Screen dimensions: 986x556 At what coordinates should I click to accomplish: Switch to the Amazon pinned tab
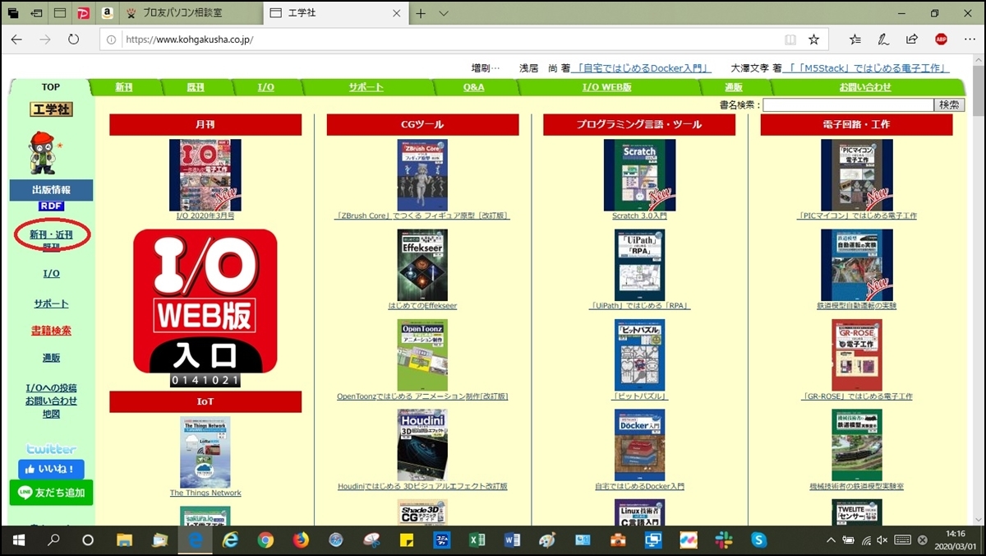[107, 13]
